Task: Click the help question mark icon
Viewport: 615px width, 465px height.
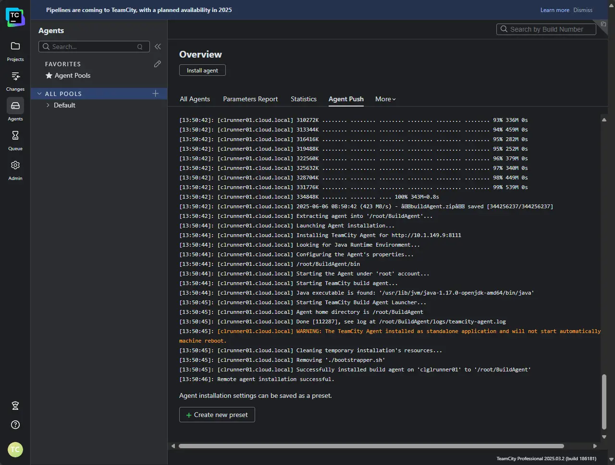Action: coord(15,425)
